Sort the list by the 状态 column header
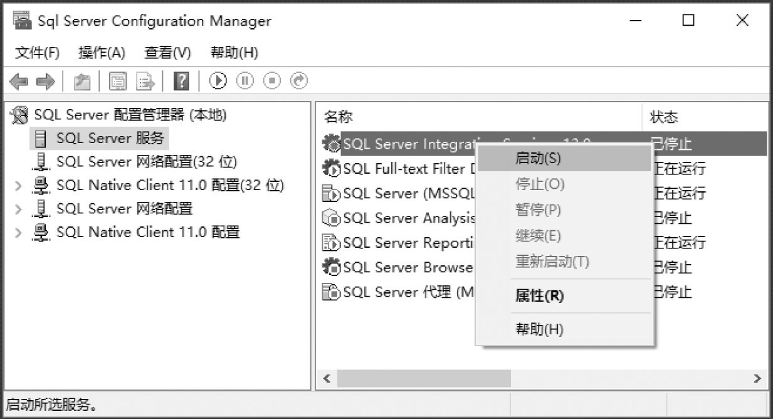The width and height of the screenshot is (773, 419). (706, 117)
